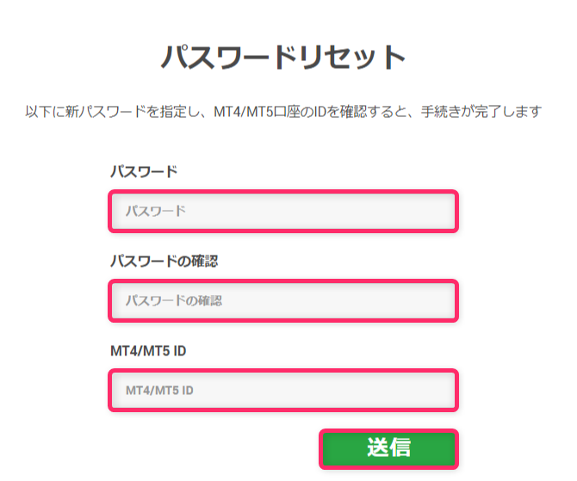Click the instruction sentence under the heading
The image size is (577, 481).
click(x=283, y=111)
